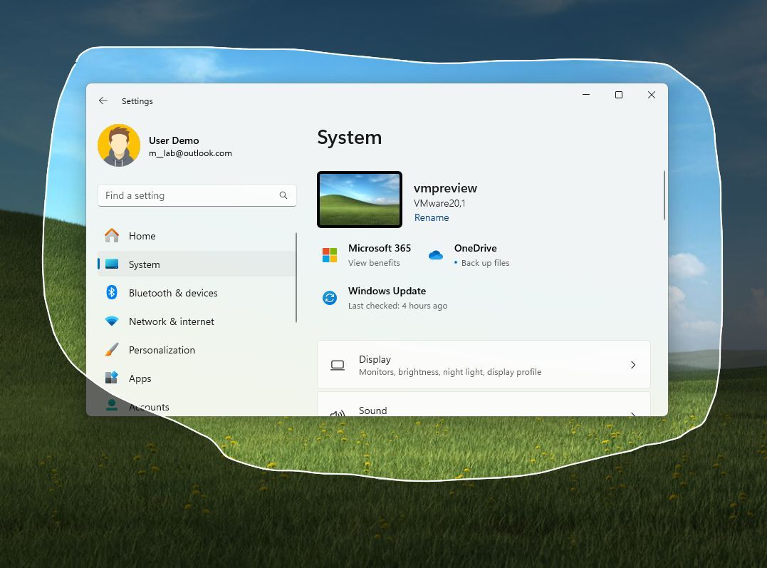Click View benefits under Microsoft 365
This screenshot has width=767, height=568.
[x=374, y=262]
